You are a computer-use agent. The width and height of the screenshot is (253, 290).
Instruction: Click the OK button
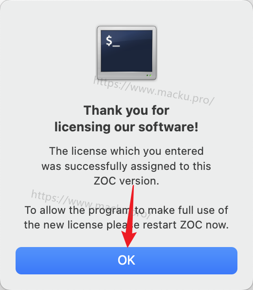126,261
